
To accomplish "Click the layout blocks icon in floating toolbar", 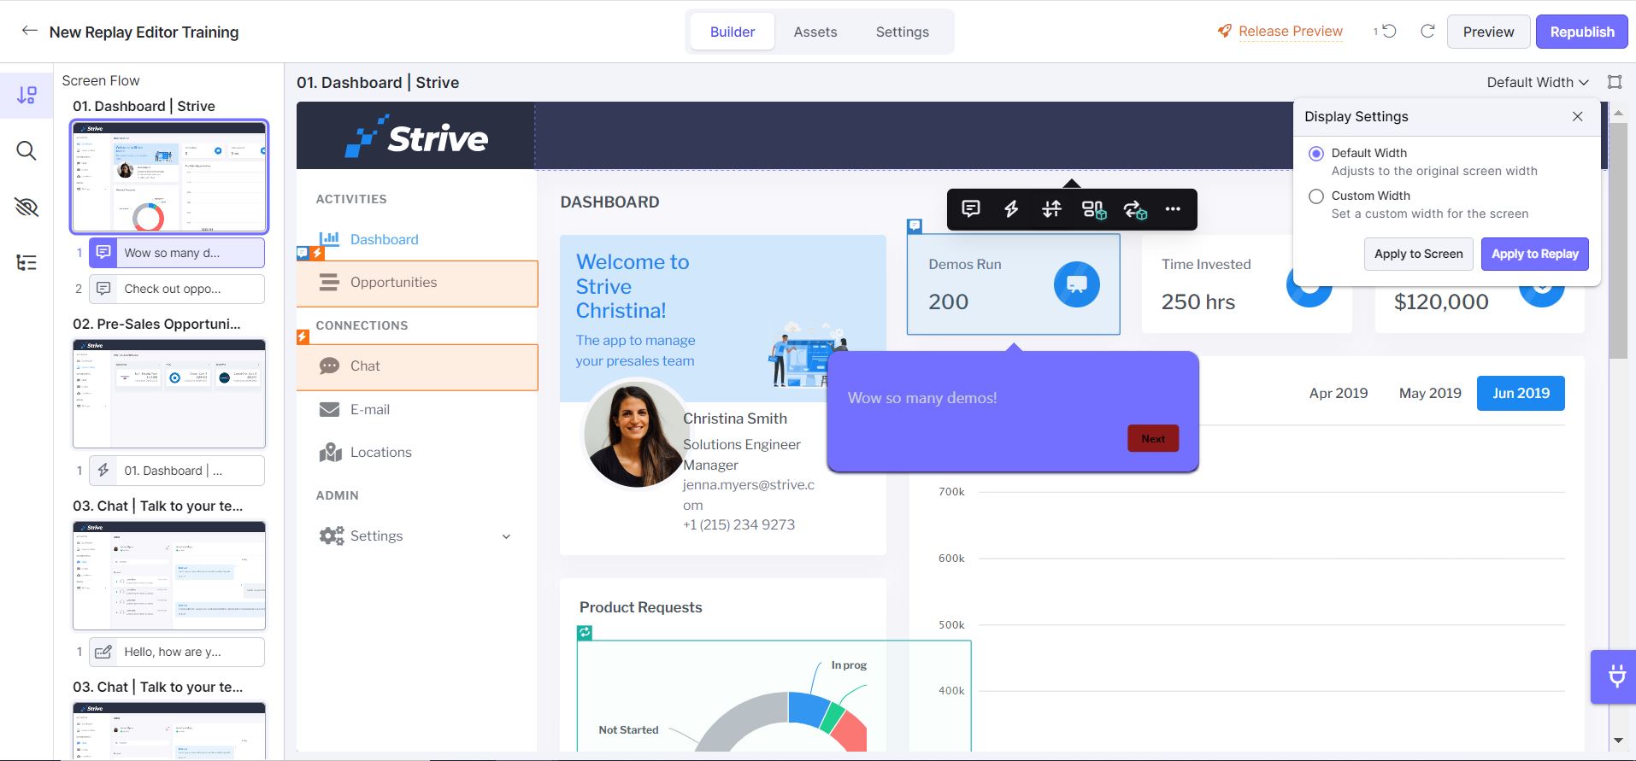I will (x=1094, y=209).
